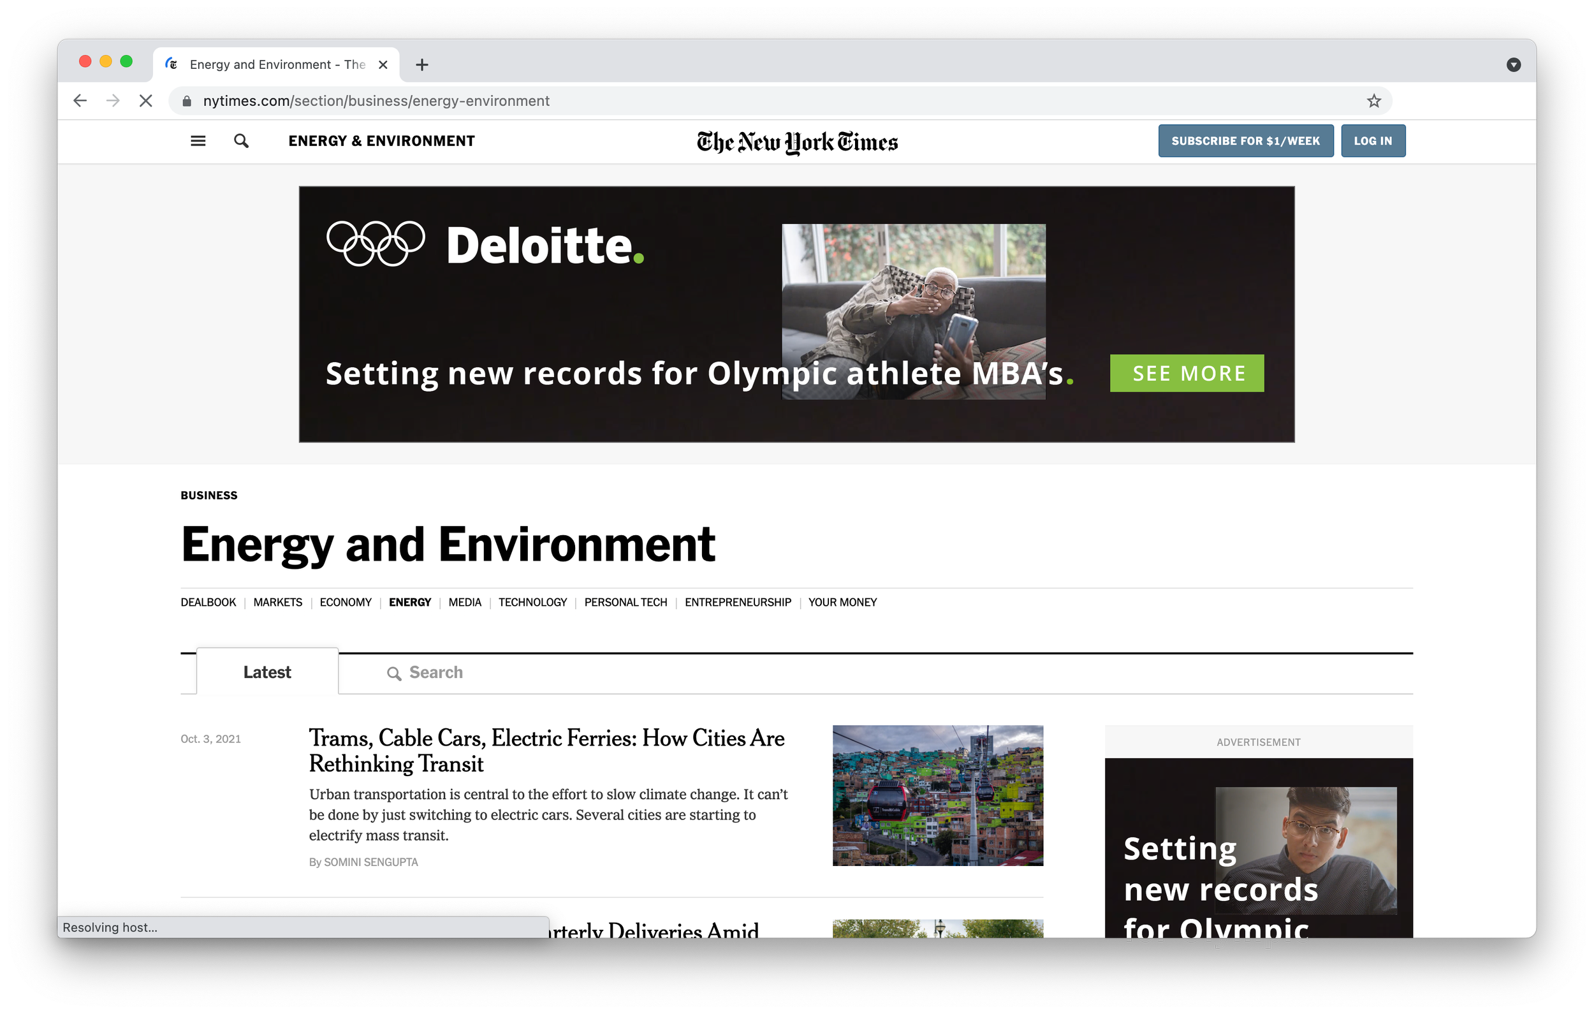Close the Energy and Environment tab
The height and width of the screenshot is (1014, 1594).
383,65
